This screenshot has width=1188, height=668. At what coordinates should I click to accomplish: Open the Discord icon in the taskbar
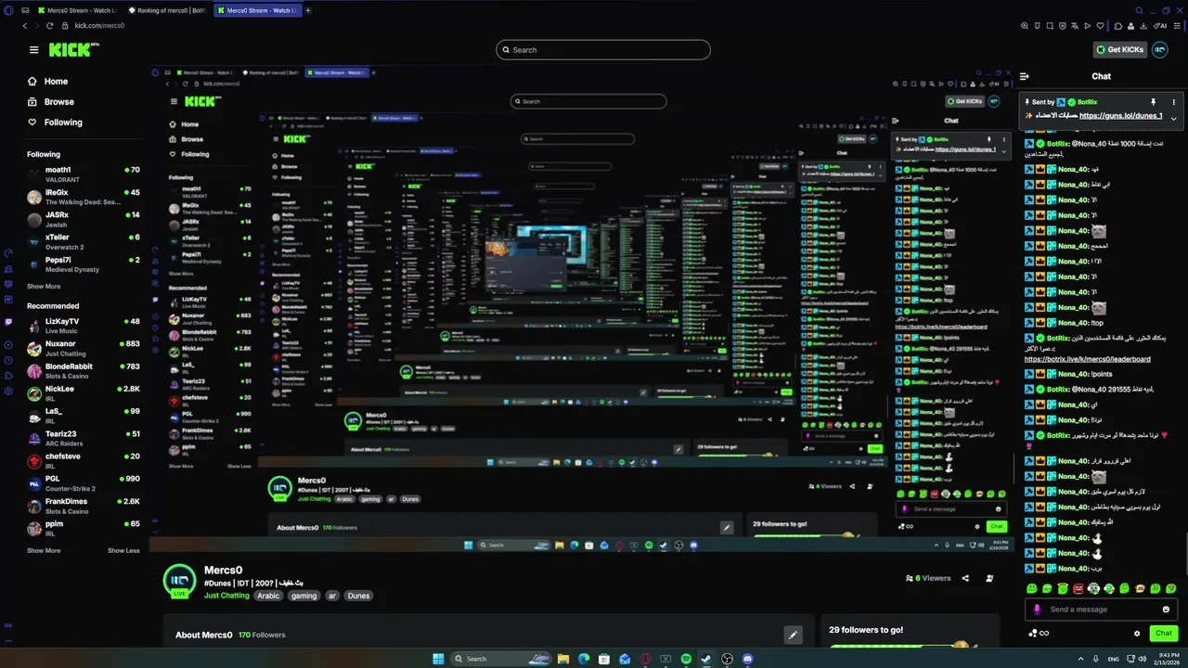coord(747,659)
